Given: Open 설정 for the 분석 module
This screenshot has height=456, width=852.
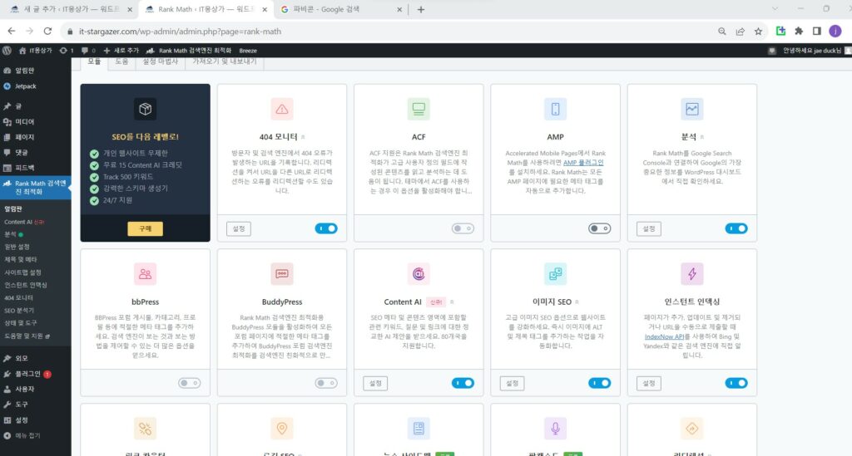Looking at the screenshot, I should pyautogui.click(x=649, y=228).
